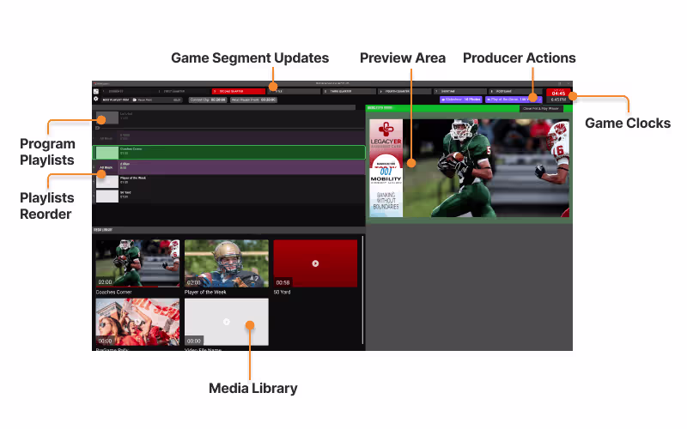687x429 pixels.
Task: Click the red game clock showing 04:45
Action: 558,93
